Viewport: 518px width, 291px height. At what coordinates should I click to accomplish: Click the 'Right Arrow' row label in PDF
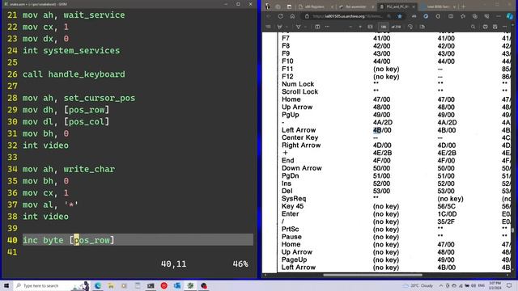pos(301,145)
